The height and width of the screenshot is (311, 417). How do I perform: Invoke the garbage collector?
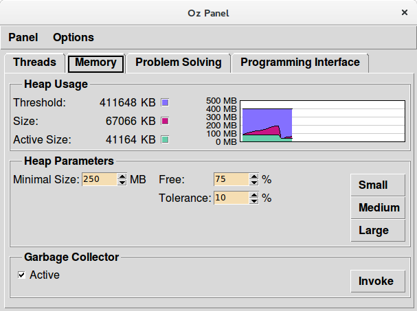pos(376,281)
